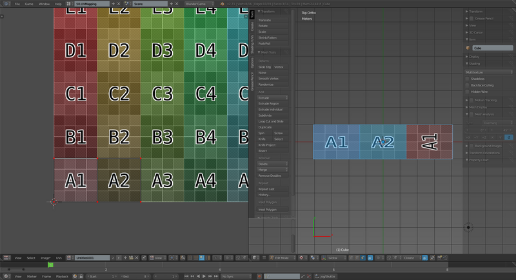Screen dimensions: 516x280
Task: Click the Blender logo icon in info header
Action: point(222,4)
